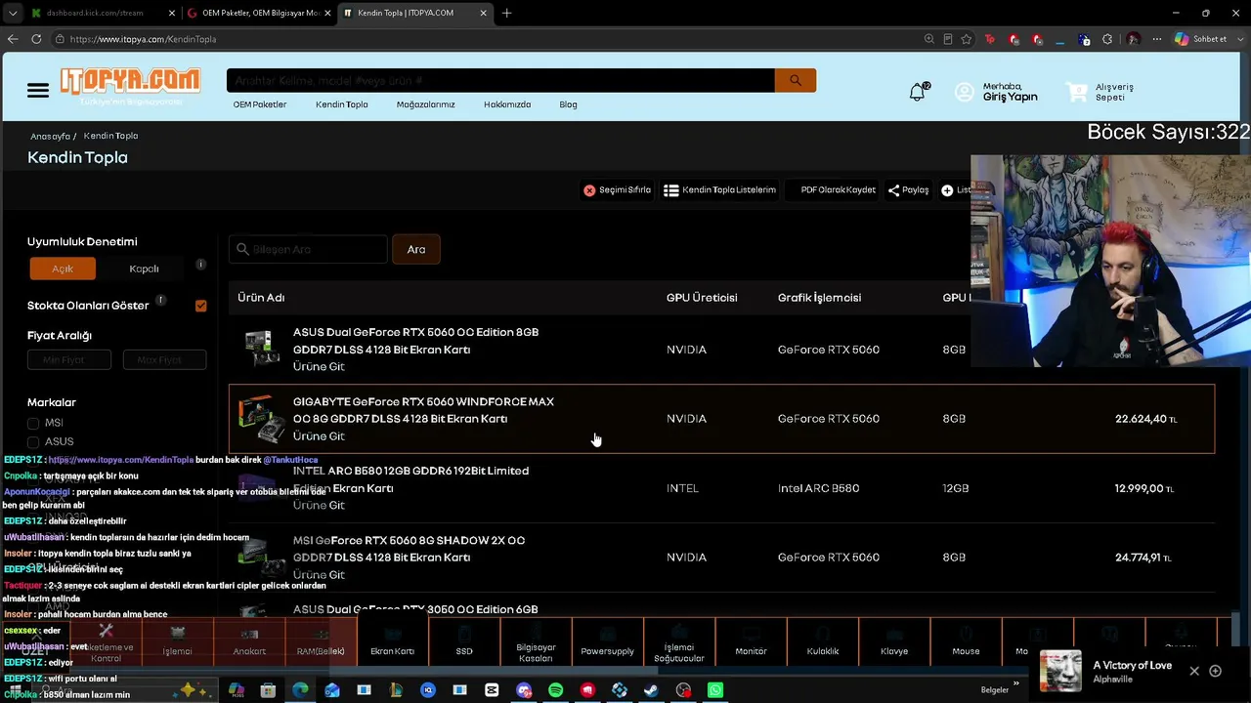Set compatibility check to Açık

click(x=63, y=269)
